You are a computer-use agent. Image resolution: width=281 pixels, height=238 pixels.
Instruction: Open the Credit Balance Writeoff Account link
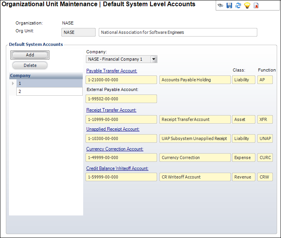click(x=117, y=168)
